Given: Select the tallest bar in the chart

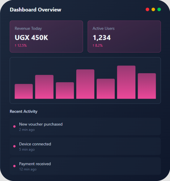Looking at the screenshot, I should [126, 82].
